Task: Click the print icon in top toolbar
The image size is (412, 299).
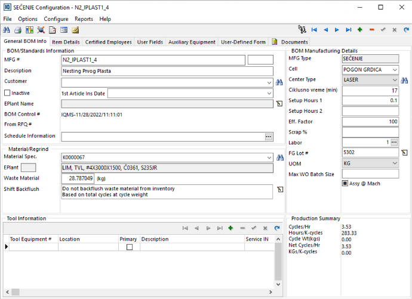Action: click(18, 30)
